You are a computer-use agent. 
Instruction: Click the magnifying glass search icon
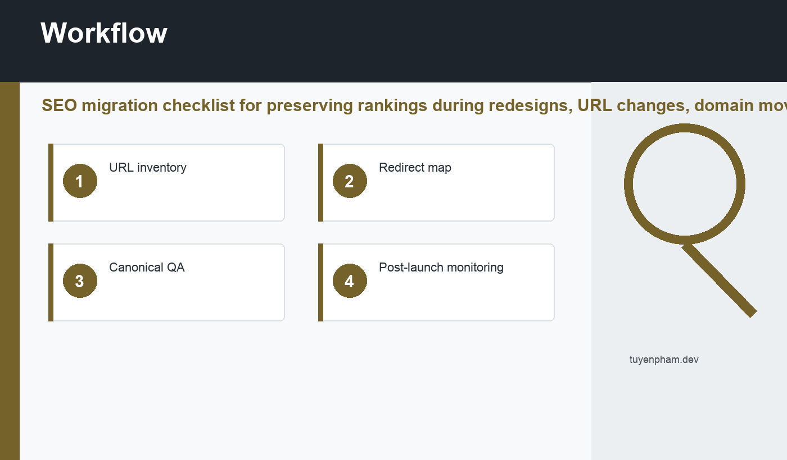[x=690, y=220]
